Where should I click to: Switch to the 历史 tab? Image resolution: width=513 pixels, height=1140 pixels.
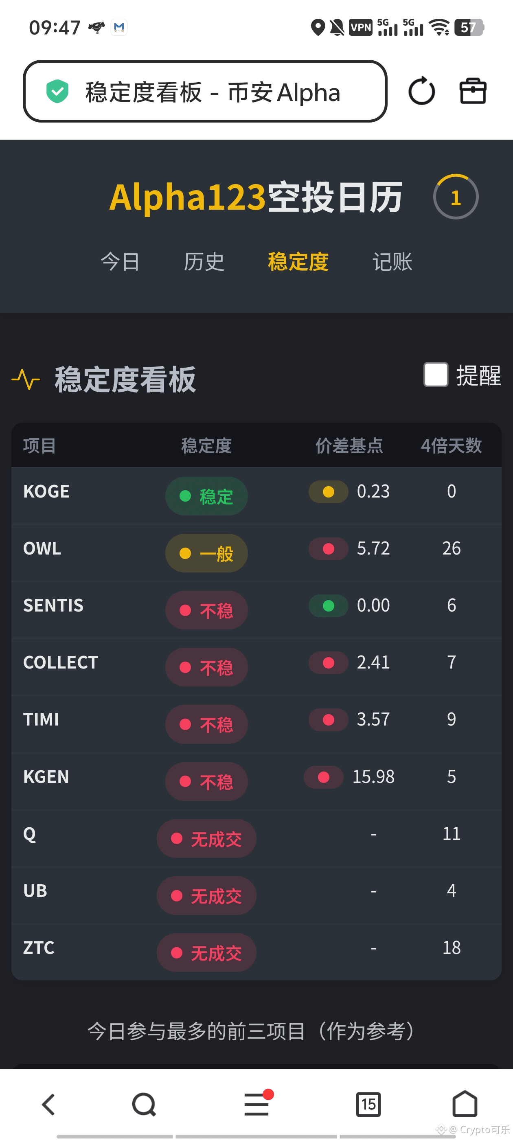pyautogui.click(x=204, y=261)
